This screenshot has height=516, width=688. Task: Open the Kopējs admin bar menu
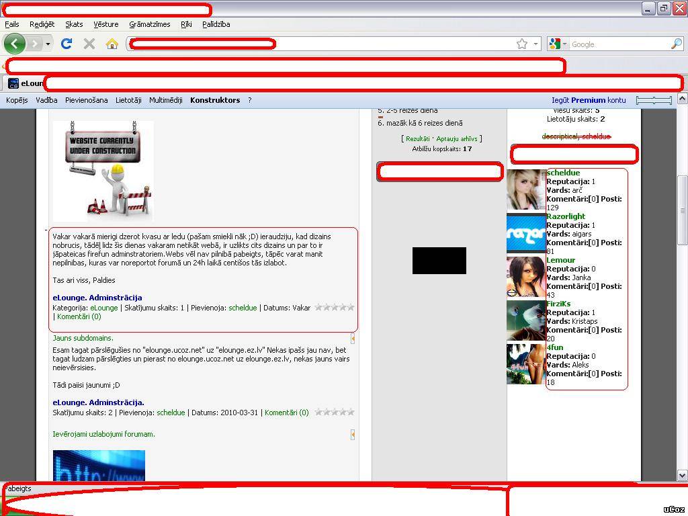[x=17, y=100]
